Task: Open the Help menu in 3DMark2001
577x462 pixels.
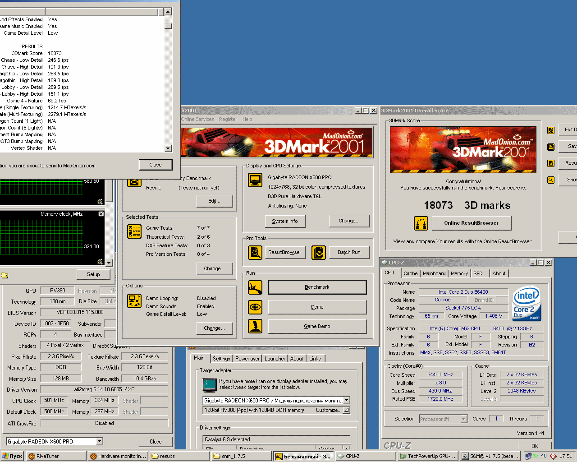Action: pyautogui.click(x=247, y=119)
